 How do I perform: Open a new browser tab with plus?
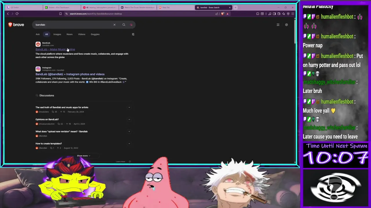coord(235,8)
